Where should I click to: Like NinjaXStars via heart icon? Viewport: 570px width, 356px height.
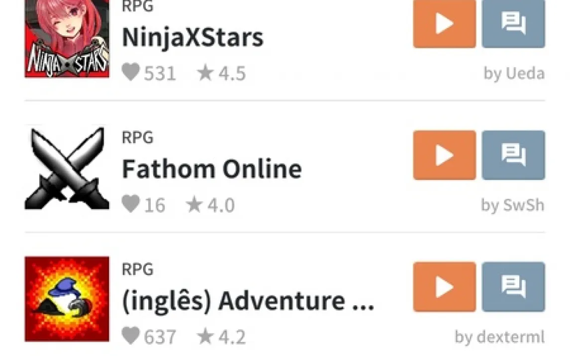(130, 72)
